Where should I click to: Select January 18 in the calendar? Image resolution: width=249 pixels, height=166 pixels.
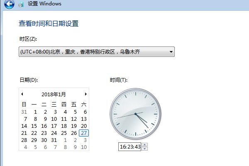point(64,126)
